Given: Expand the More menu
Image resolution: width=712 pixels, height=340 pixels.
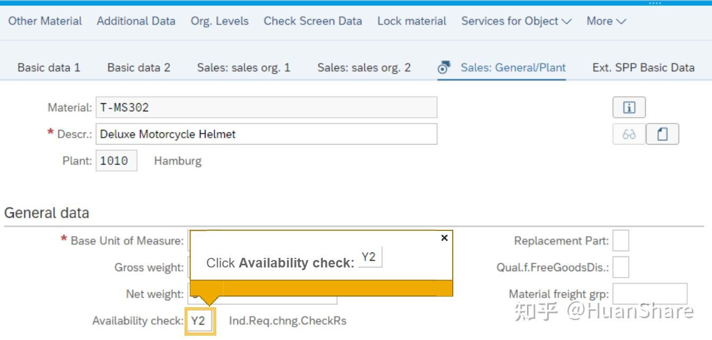Looking at the screenshot, I should point(605,21).
